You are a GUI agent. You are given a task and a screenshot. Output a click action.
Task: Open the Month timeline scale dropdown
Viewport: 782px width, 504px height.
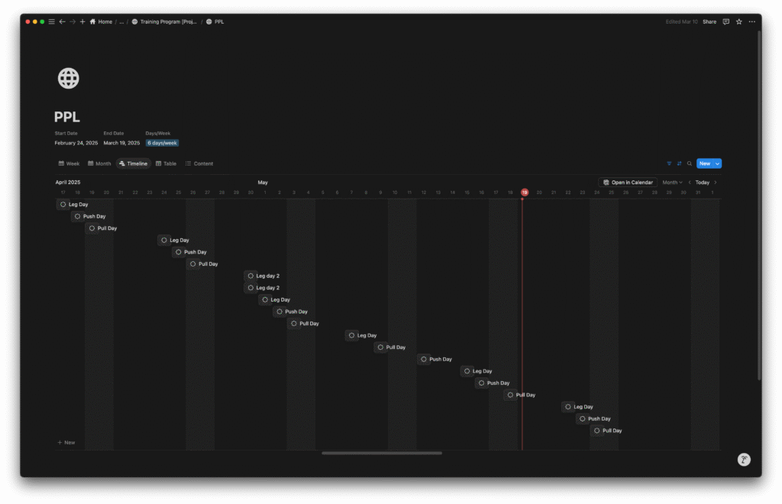point(672,183)
